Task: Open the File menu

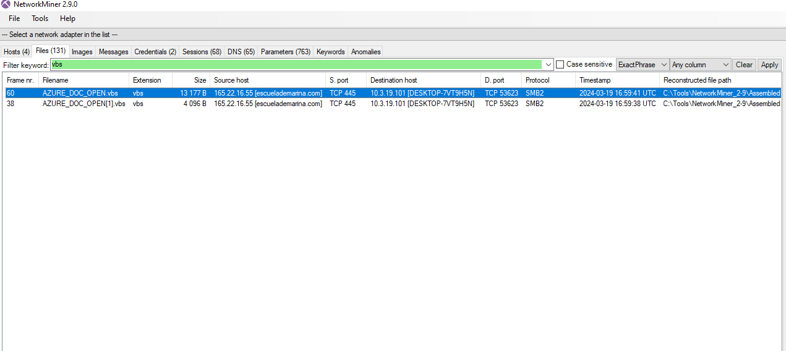Action: coord(14,19)
